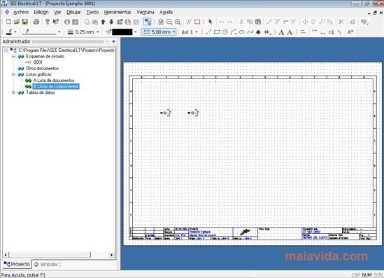
Task: Open the grid size 5.00 mm dropdown arrow
Action: [x=174, y=32]
